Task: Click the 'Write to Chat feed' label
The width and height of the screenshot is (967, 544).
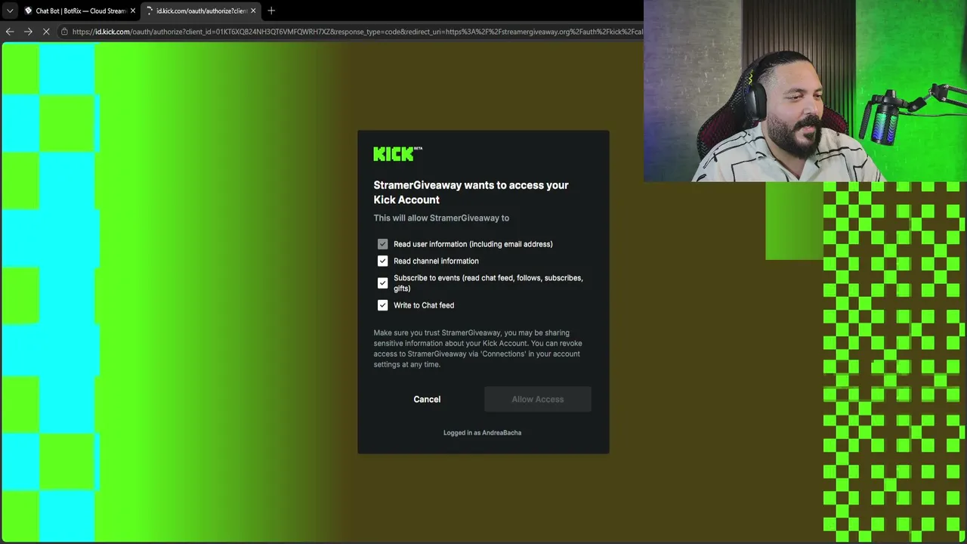Action: [x=424, y=305]
